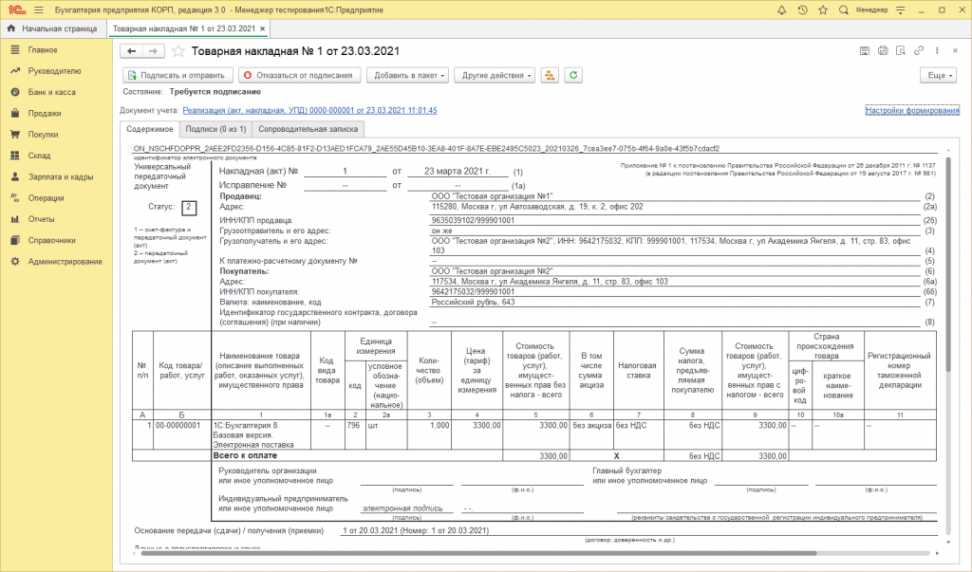
Task: Navigate back with the left arrow
Action: pyautogui.click(x=131, y=51)
